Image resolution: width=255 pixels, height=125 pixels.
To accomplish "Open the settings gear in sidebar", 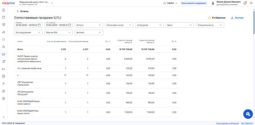I will pos(4,98).
